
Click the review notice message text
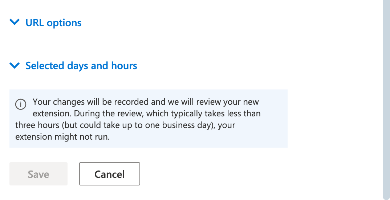[138, 119]
